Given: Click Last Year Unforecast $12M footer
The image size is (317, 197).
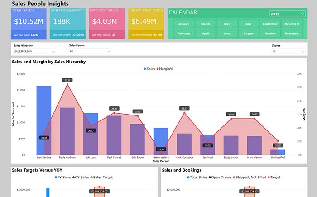Looking at the screenshot, I should [x=146, y=35].
